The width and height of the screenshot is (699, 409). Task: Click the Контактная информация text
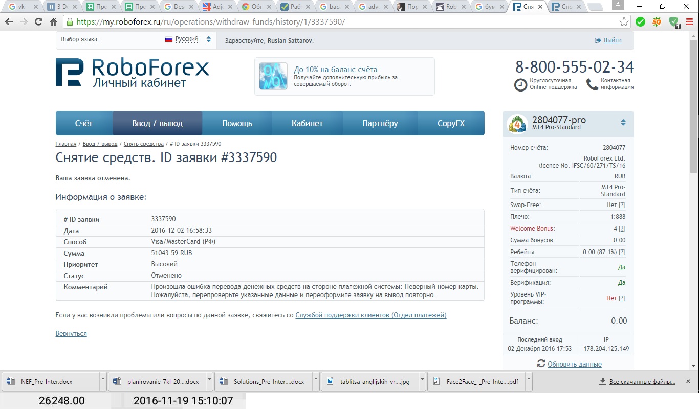[617, 84]
